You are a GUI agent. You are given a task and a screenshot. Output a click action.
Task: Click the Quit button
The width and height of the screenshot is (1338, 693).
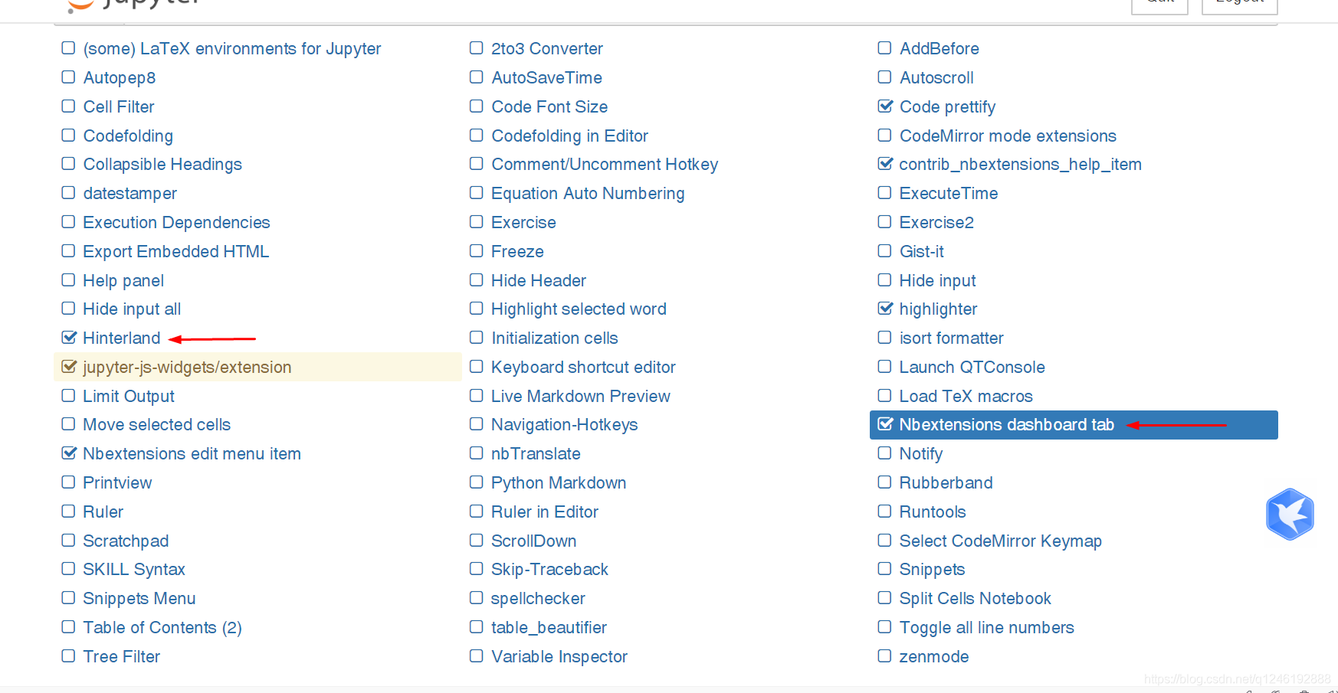click(x=1159, y=3)
